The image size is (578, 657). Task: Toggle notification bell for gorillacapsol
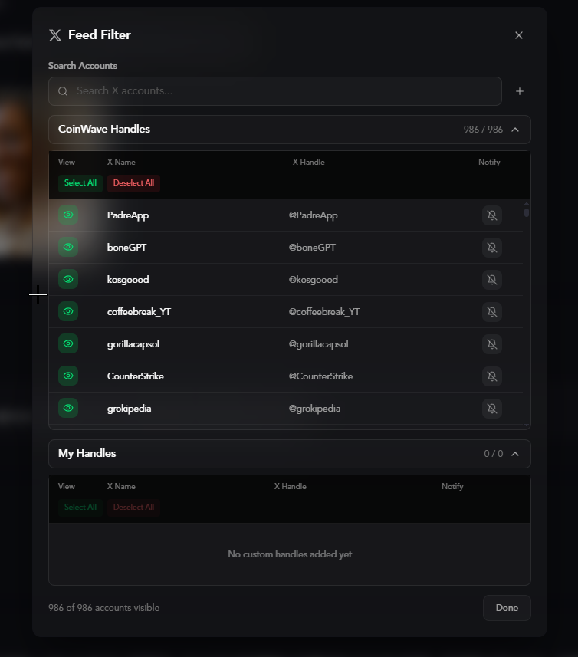(x=491, y=344)
